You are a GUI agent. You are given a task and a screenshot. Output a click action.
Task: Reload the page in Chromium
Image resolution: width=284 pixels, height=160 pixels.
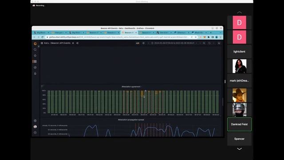43,37
